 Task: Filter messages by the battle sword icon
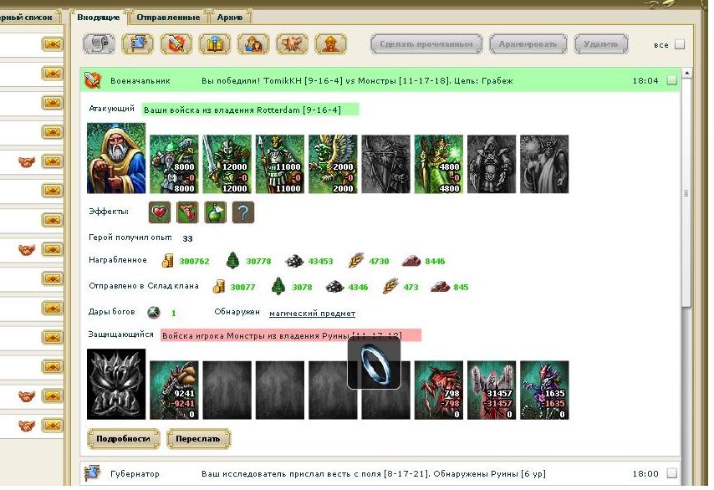tap(176, 44)
